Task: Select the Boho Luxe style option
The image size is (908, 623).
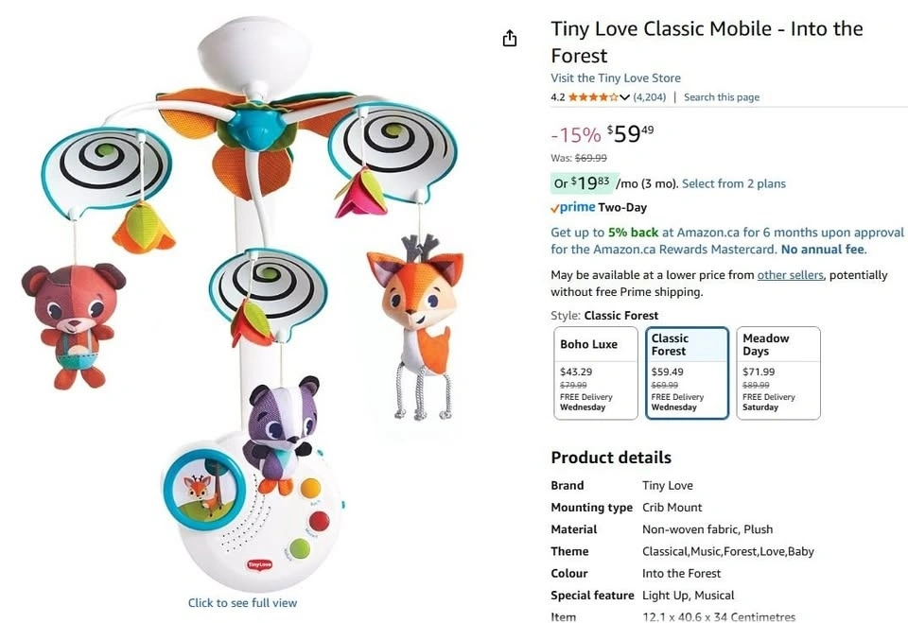Action: tap(596, 372)
